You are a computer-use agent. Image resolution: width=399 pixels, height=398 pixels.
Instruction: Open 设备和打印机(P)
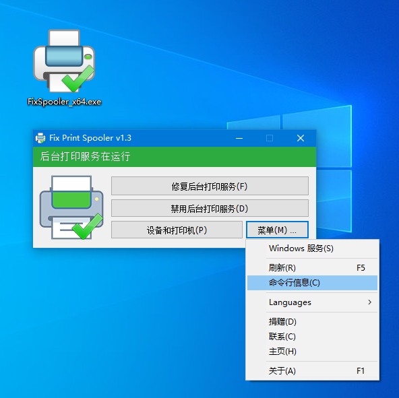point(177,230)
